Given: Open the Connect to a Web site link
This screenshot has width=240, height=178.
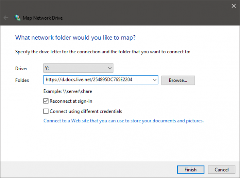Looking at the screenshot, I should click(123, 121).
